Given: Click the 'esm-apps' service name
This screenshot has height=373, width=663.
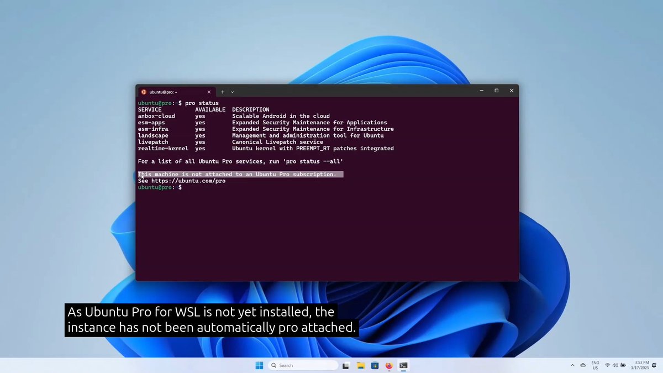Looking at the screenshot, I should [x=151, y=123].
